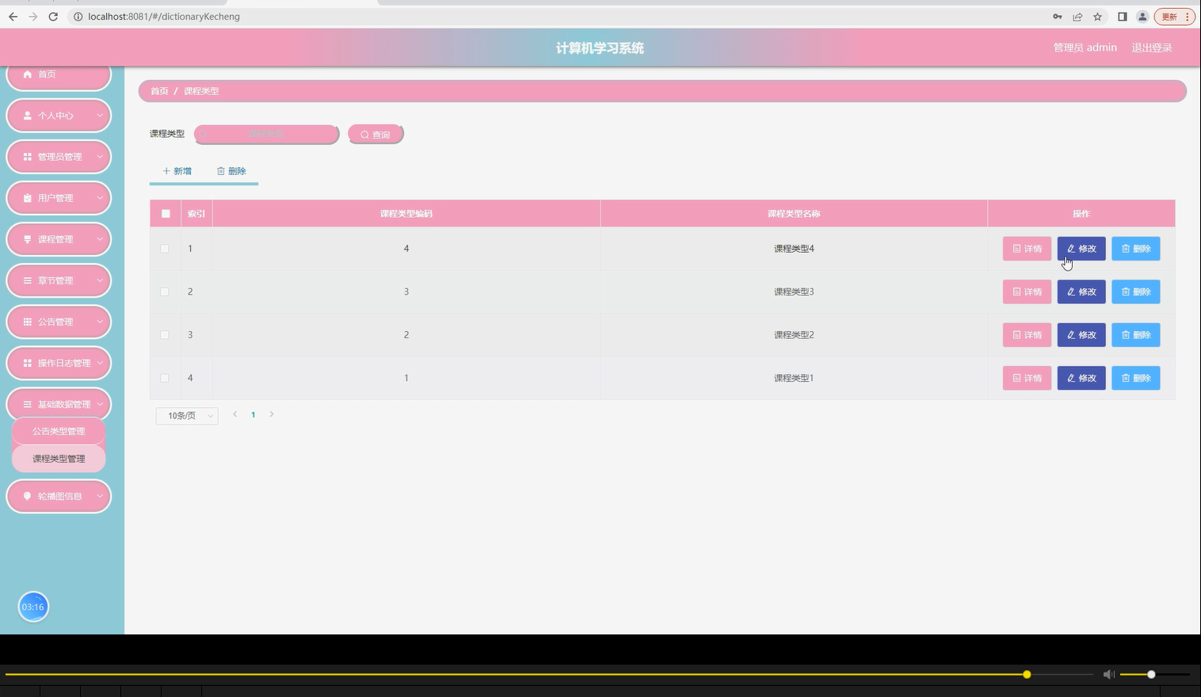
Task: Click 修改 for 课程类型1
Action: (x=1081, y=378)
